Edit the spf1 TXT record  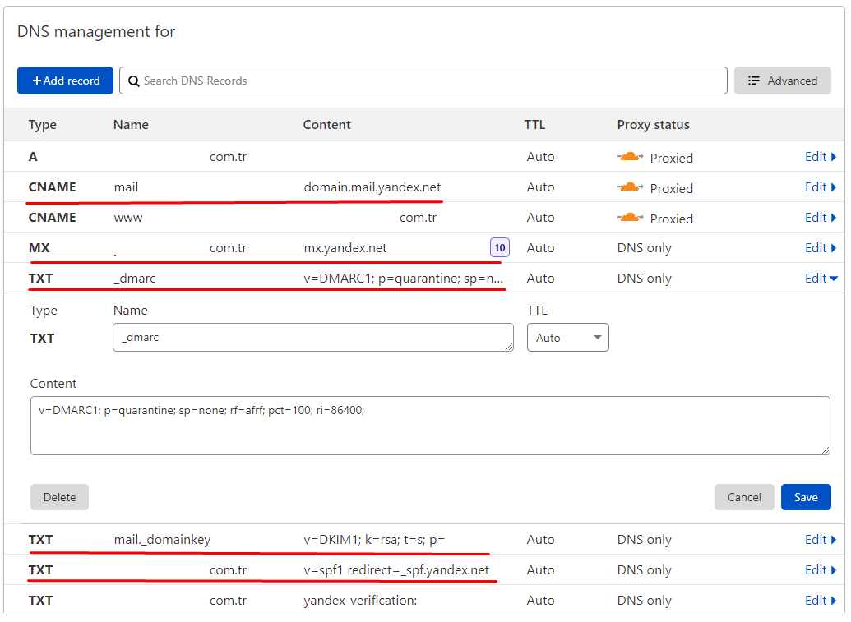(821, 570)
